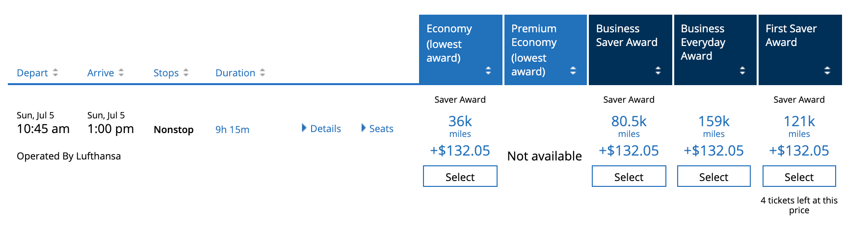Sort by Premium Economy award arrows icon
844x226 pixels.
pyautogui.click(x=573, y=70)
